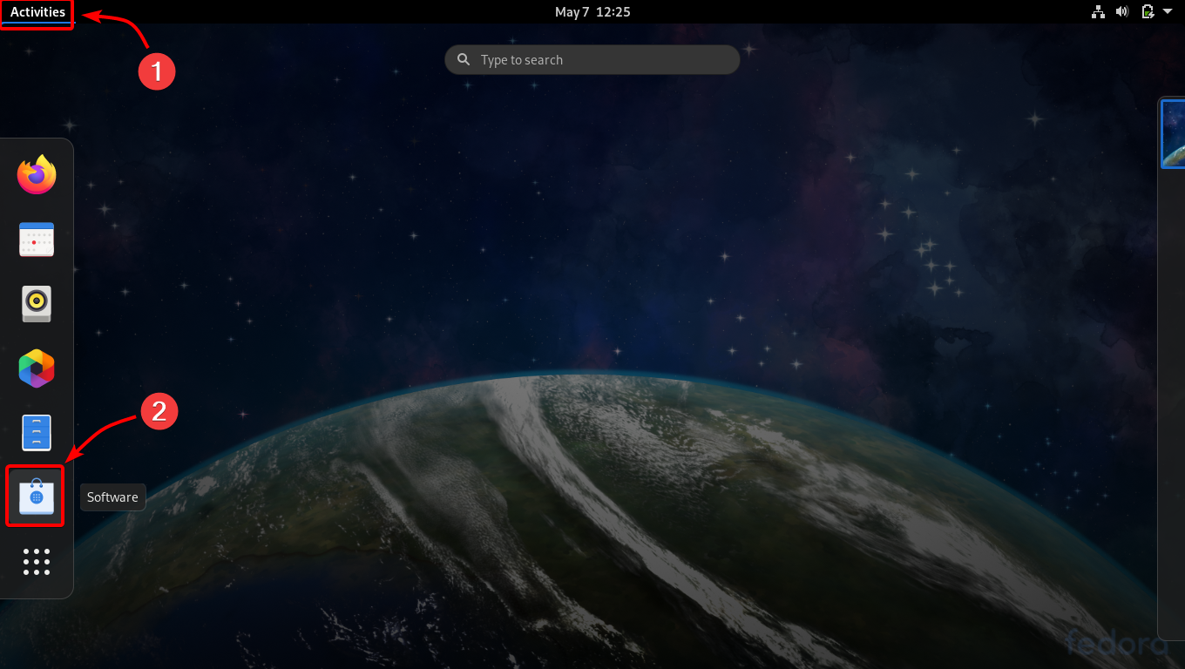Show all applications with the grid icon
The image size is (1185, 669).
(36, 562)
